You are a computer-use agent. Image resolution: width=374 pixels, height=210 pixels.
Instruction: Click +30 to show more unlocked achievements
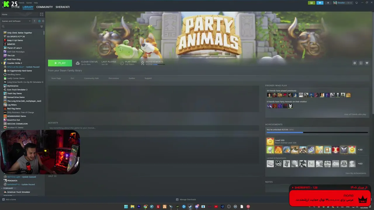tap(360, 150)
